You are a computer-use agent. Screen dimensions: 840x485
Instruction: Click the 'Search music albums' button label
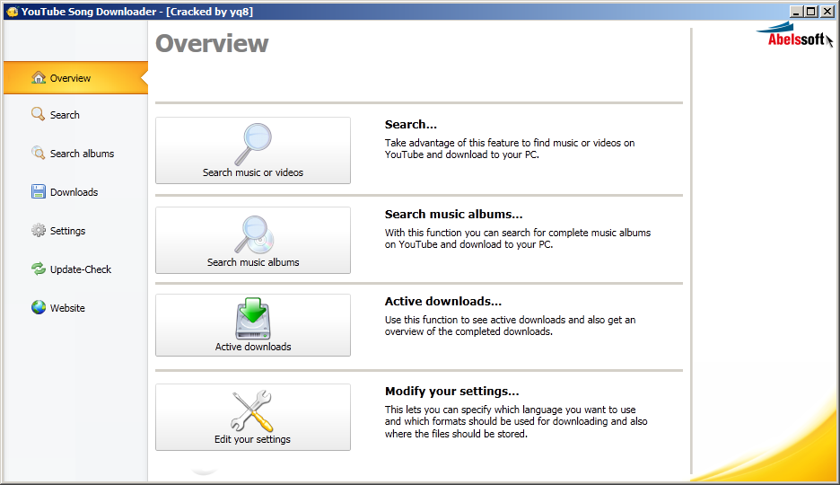tap(253, 262)
